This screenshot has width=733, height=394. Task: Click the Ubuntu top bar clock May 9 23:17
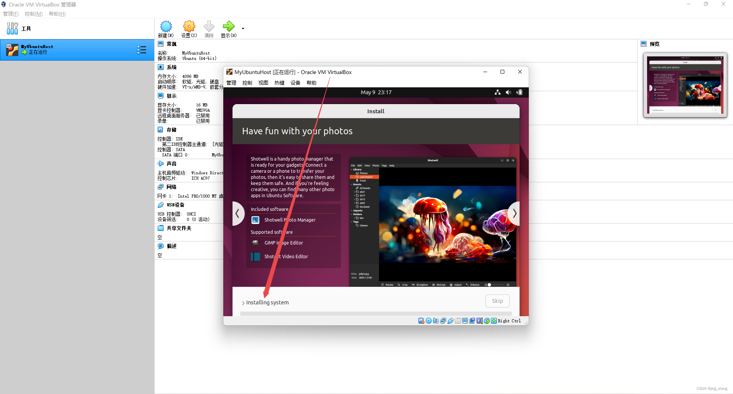coord(376,92)
